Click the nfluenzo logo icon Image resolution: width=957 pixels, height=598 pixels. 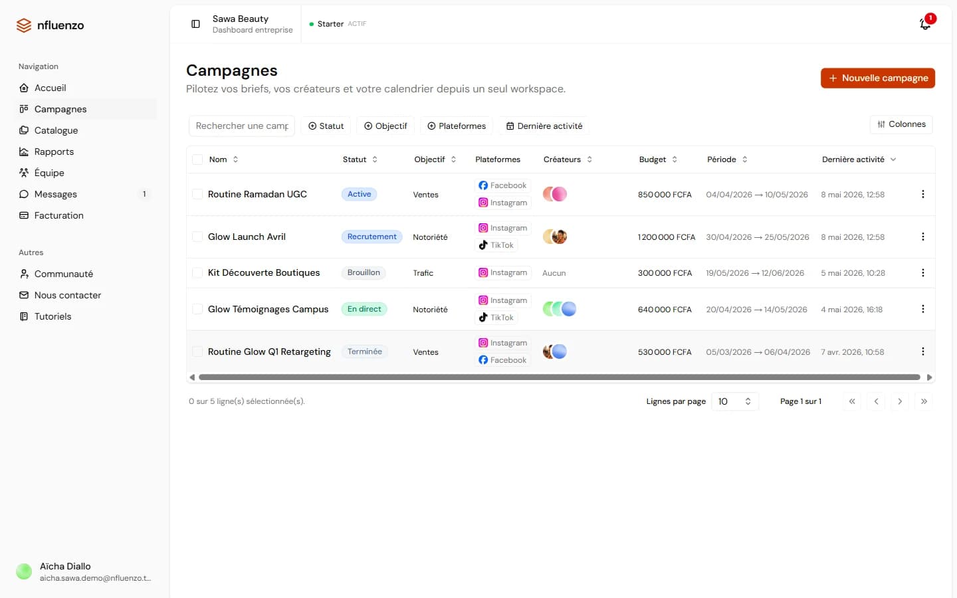coord(24,25)
